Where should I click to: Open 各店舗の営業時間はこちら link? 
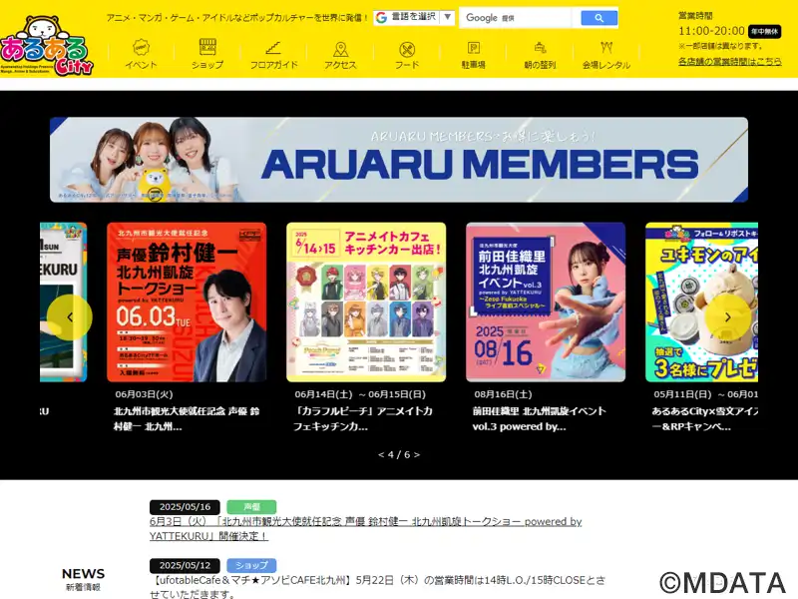click(x=730, y=62)
